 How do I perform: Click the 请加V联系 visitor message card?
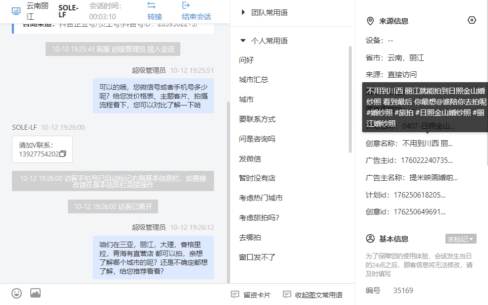coord(42,149)
